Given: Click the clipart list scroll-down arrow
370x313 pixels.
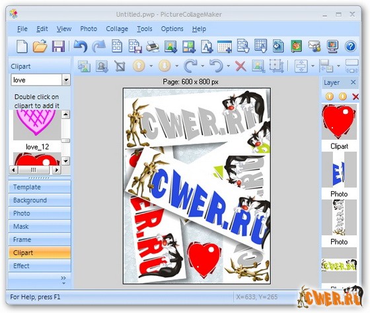Looking at the screenshot, I should tap(65, 161).
